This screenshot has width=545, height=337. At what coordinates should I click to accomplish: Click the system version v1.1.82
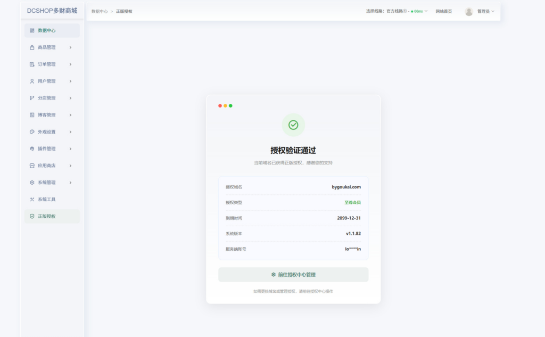coord(353,234)
